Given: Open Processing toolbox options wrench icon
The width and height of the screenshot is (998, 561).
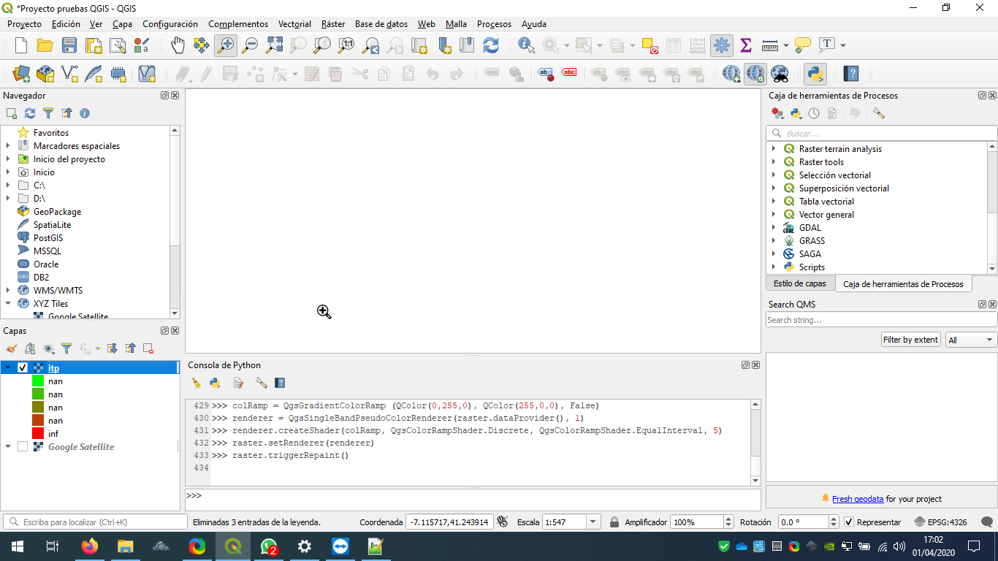Looking at the screenshot, I should click(879, 113).
